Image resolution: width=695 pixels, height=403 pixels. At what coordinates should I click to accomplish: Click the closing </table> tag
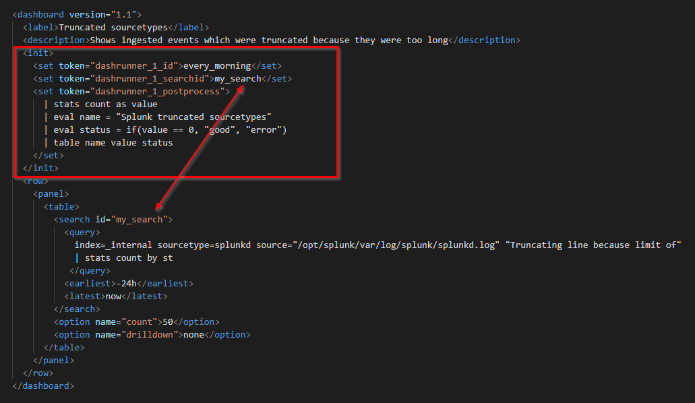pos(64,348)
